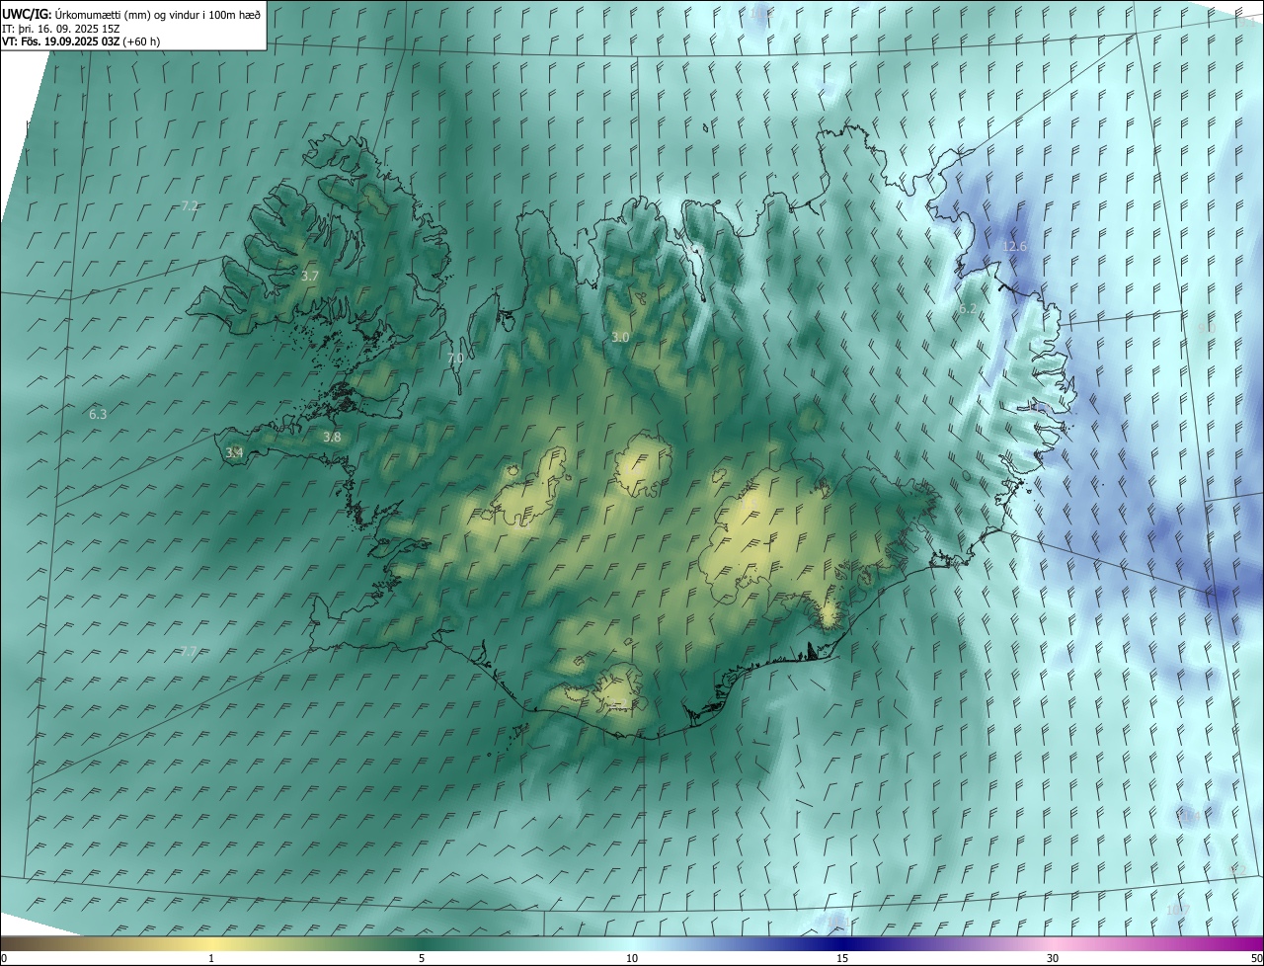Click the 3.0 value in the north
The height and width of the screenshot is (966, 1264).
coord(620,337)
